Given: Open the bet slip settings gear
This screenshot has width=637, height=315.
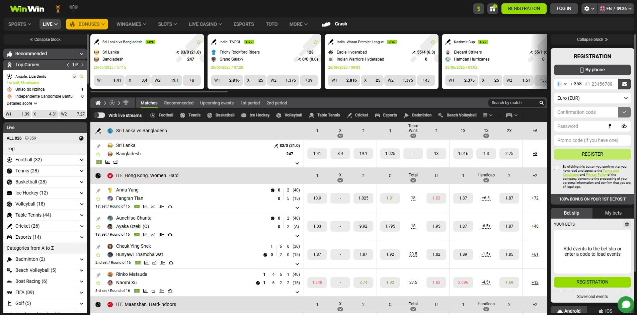Looking at the screenshot, I should 627,224.
